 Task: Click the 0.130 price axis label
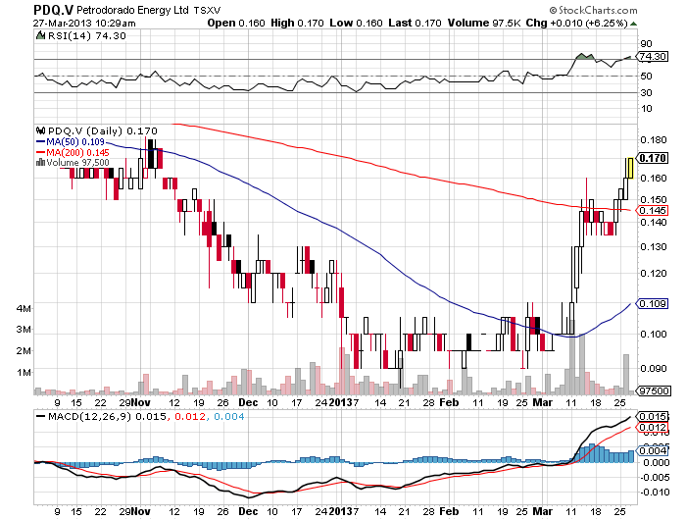[x=654, y=247]
